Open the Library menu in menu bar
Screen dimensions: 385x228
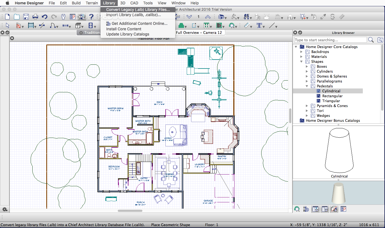coord(109,3)
